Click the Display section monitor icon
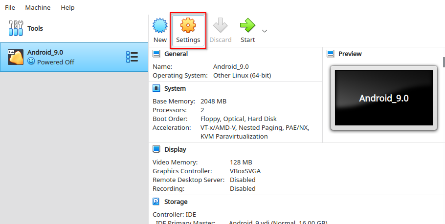The height and width of the screenshot is (224, 445). pyautogui.click(x=156, y=149)
